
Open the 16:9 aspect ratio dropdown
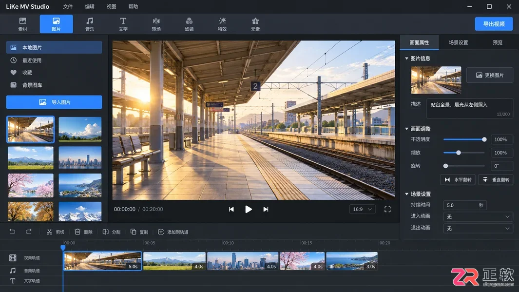point(362,209)
